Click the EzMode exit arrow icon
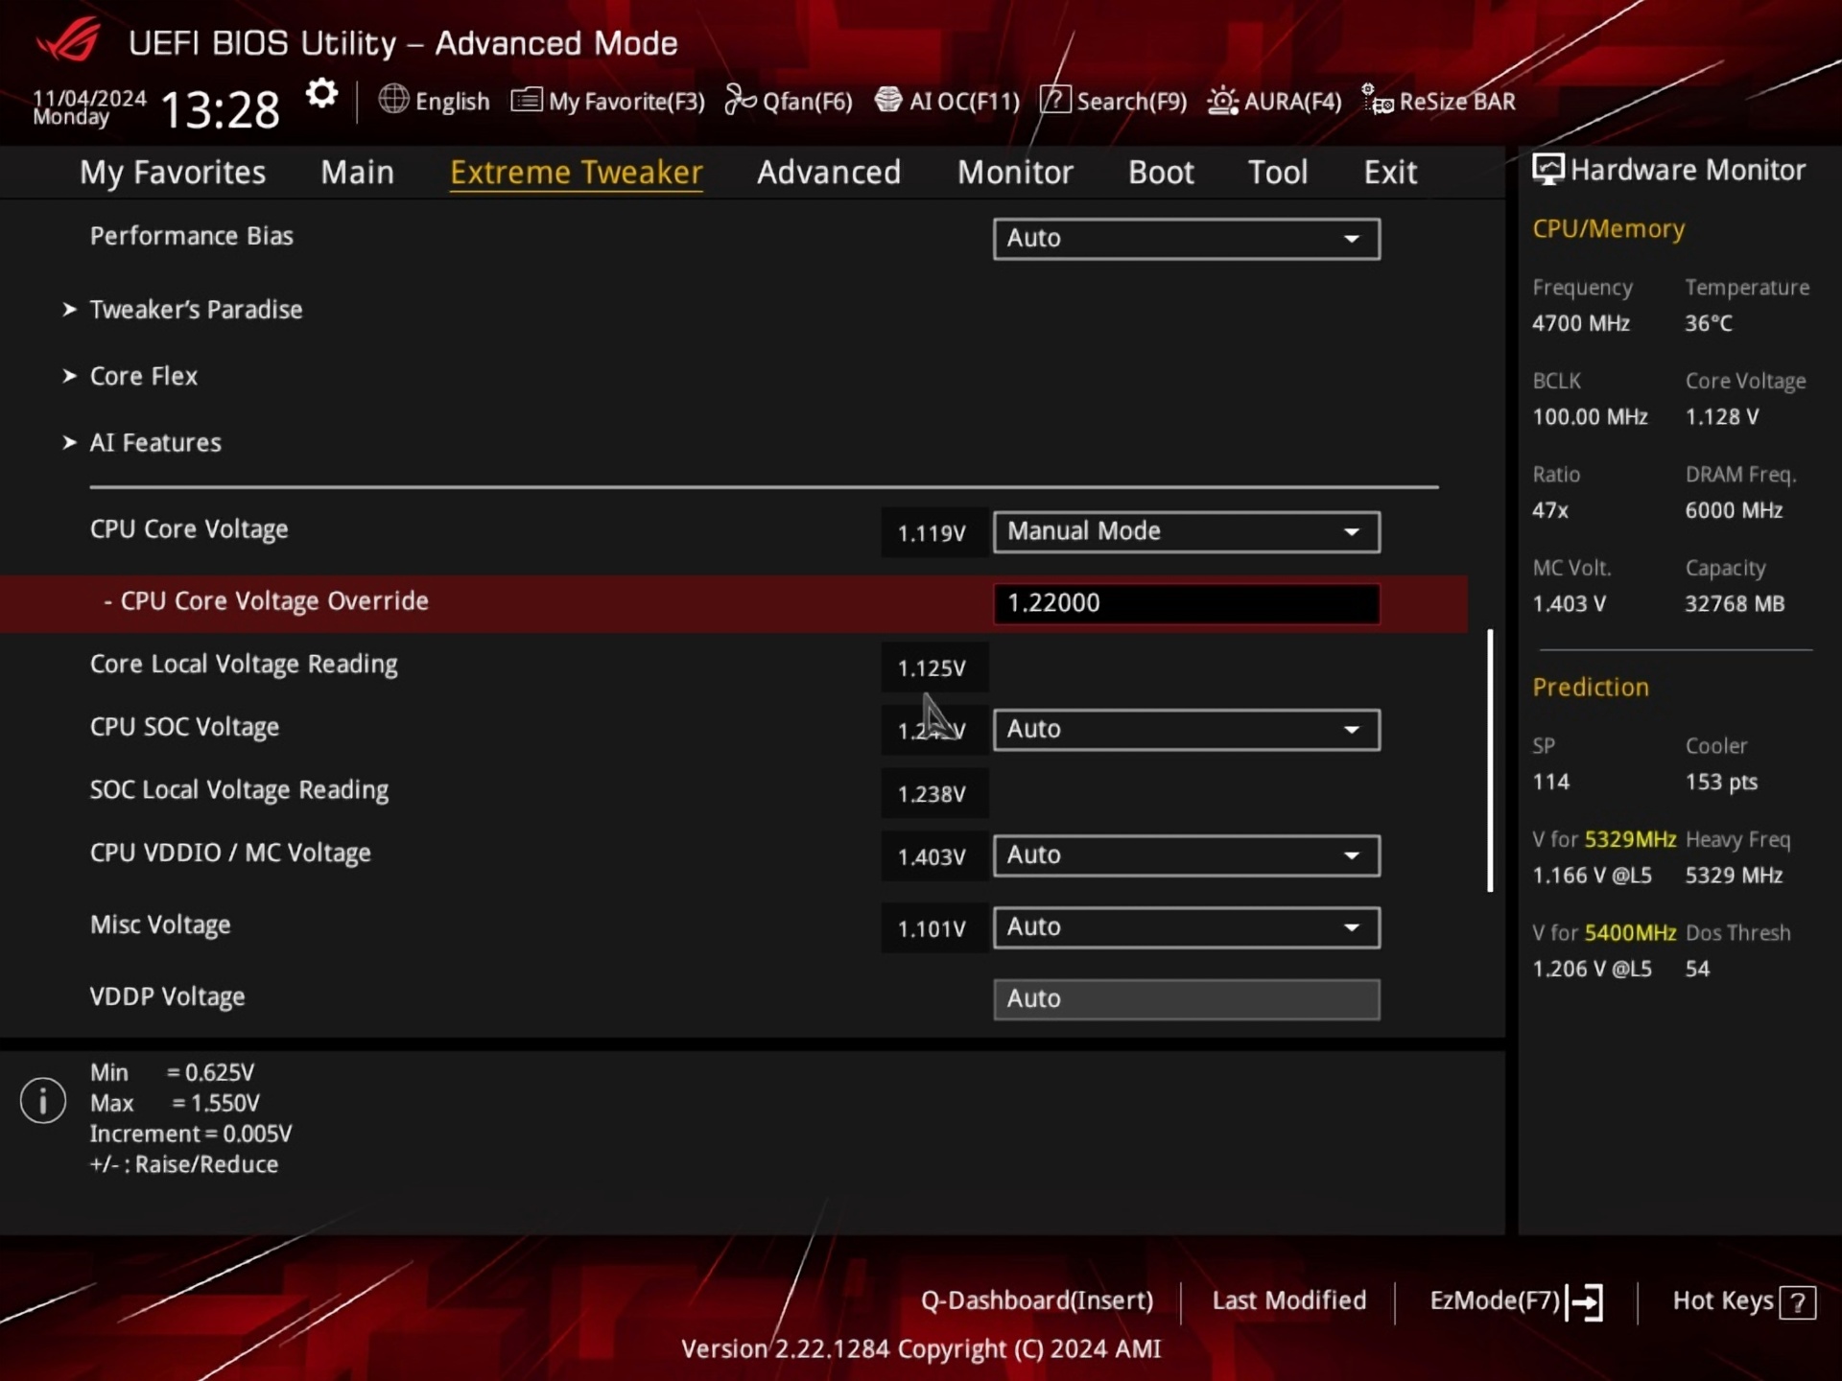The height and width of the screenshot is (1381, 1842). click(1585, 1302)
